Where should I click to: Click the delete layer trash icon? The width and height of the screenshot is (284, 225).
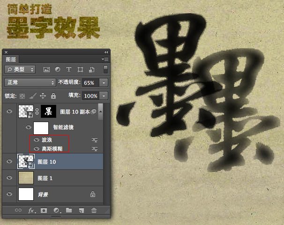pos(94,210)
